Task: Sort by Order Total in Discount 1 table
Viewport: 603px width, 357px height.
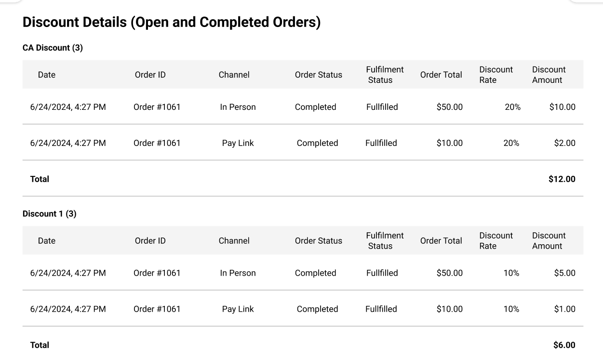Action: tap(441, 241)
